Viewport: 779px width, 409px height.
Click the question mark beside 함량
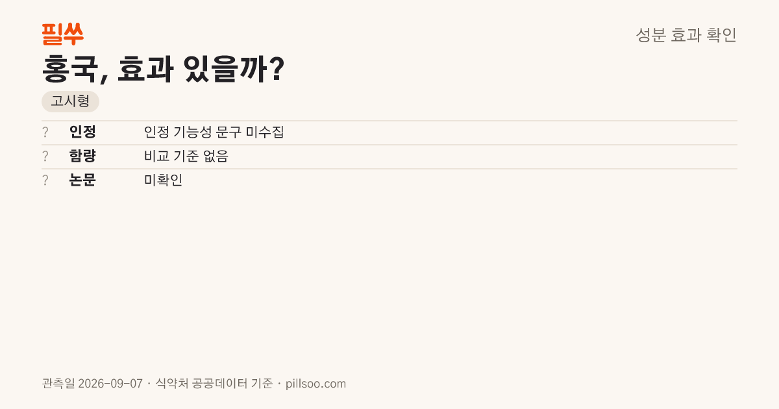(45, 156)
